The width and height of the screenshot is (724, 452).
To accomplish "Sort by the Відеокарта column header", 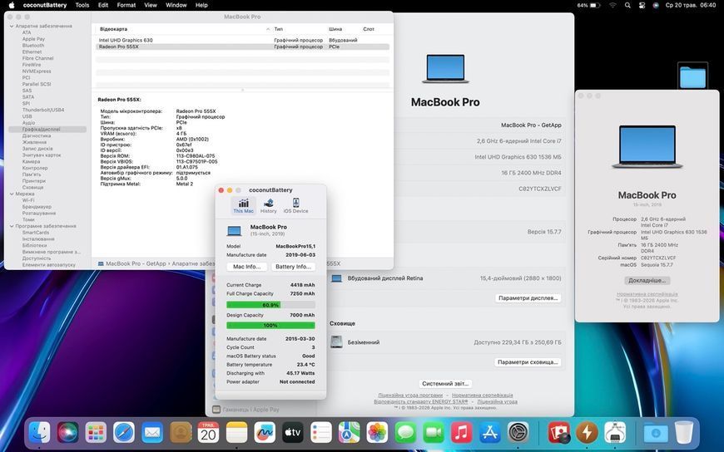I will (113, 29).
